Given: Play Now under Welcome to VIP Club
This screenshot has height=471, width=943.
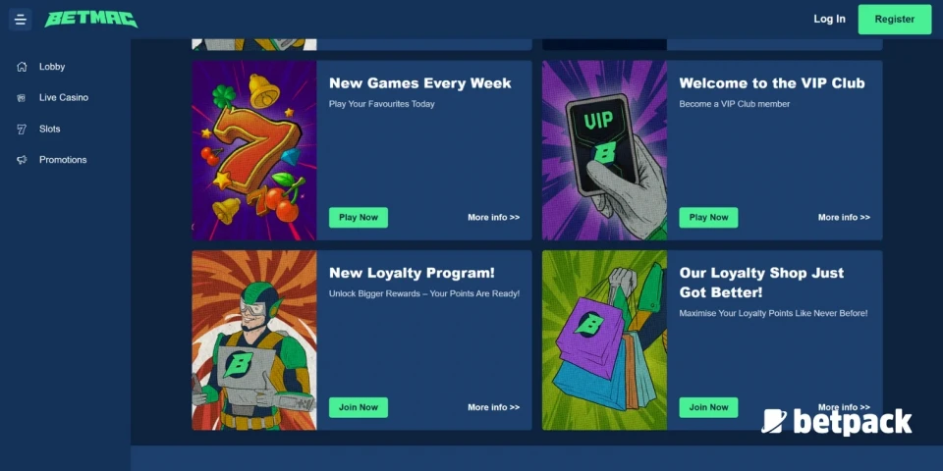Looking at the screenshot, I should pyautogui.click(x=708, y=218).
